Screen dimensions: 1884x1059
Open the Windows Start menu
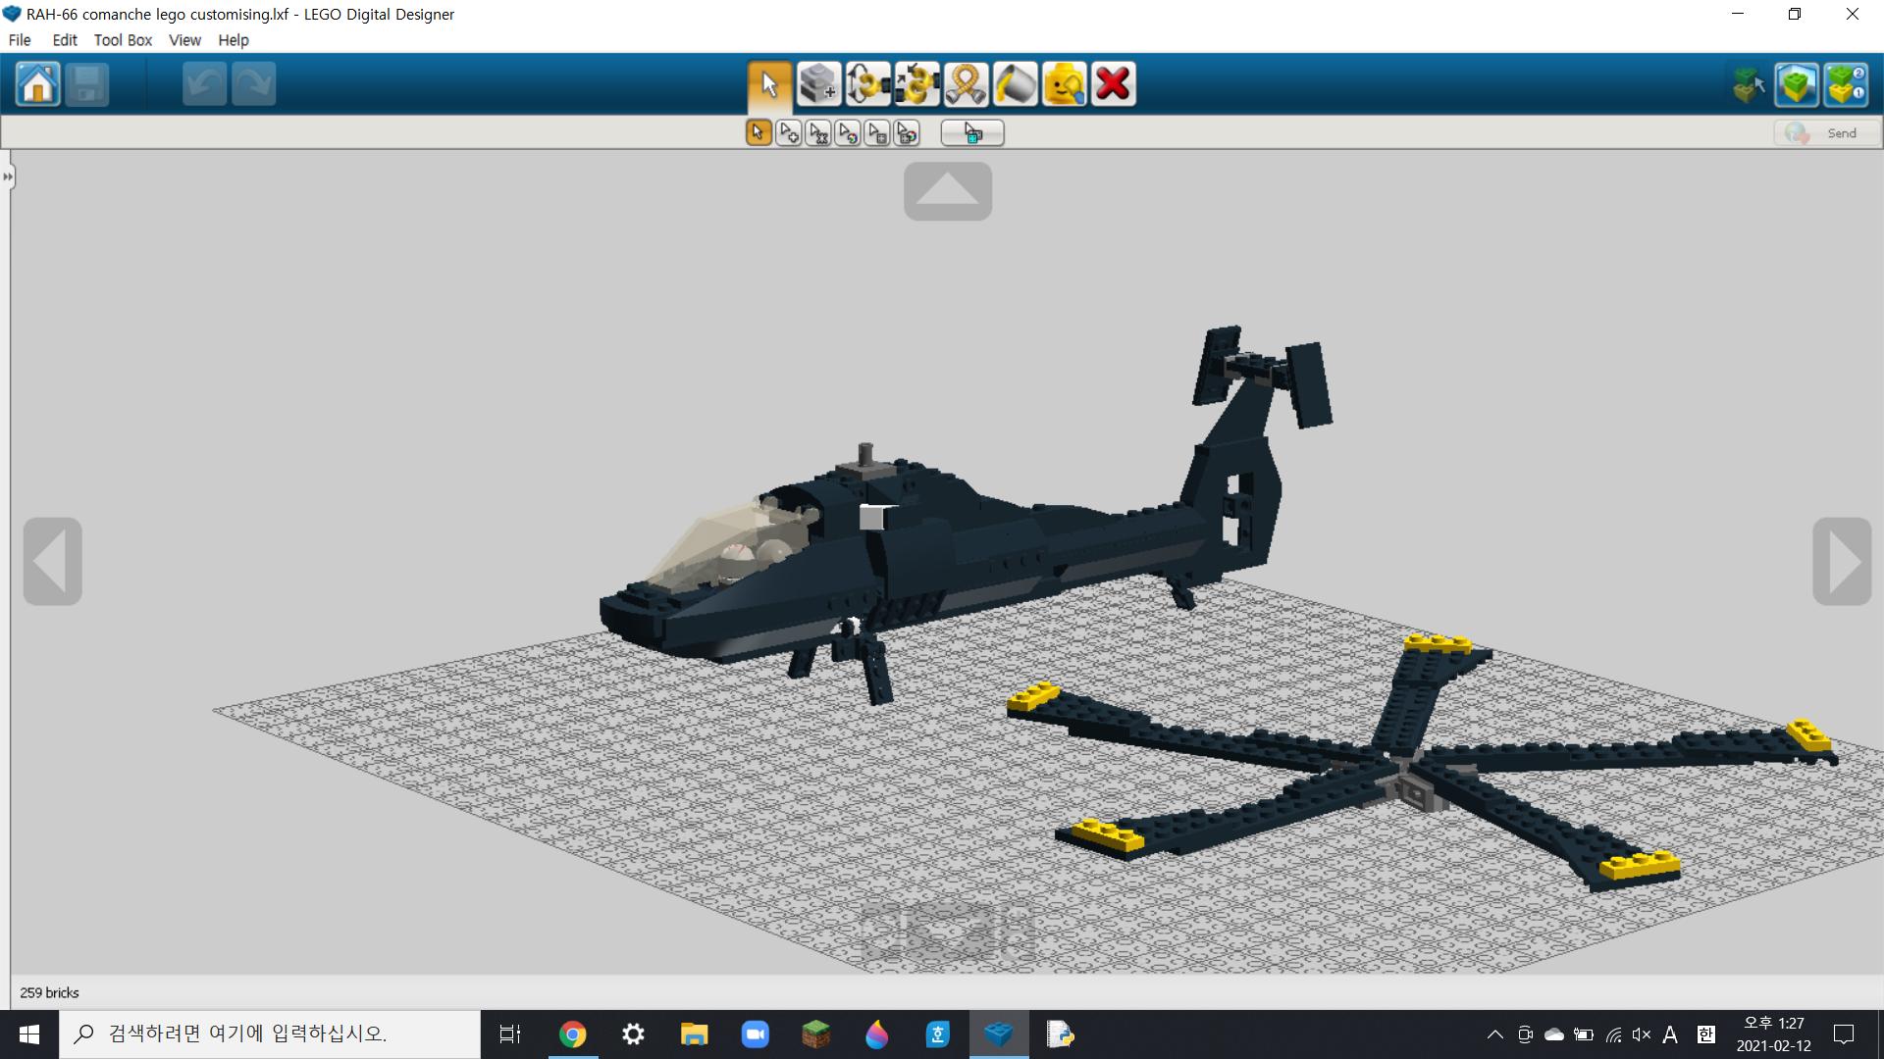[x=29, y=1034]
